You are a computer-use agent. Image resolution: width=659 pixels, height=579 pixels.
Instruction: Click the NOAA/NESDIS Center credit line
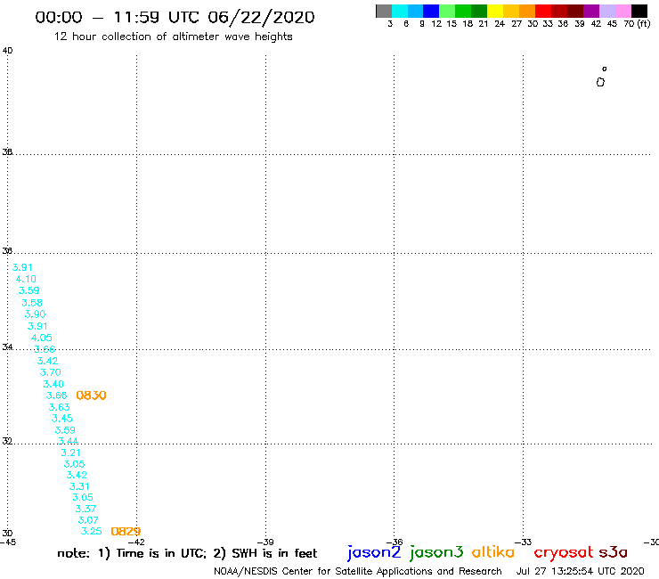pos(358,571)
